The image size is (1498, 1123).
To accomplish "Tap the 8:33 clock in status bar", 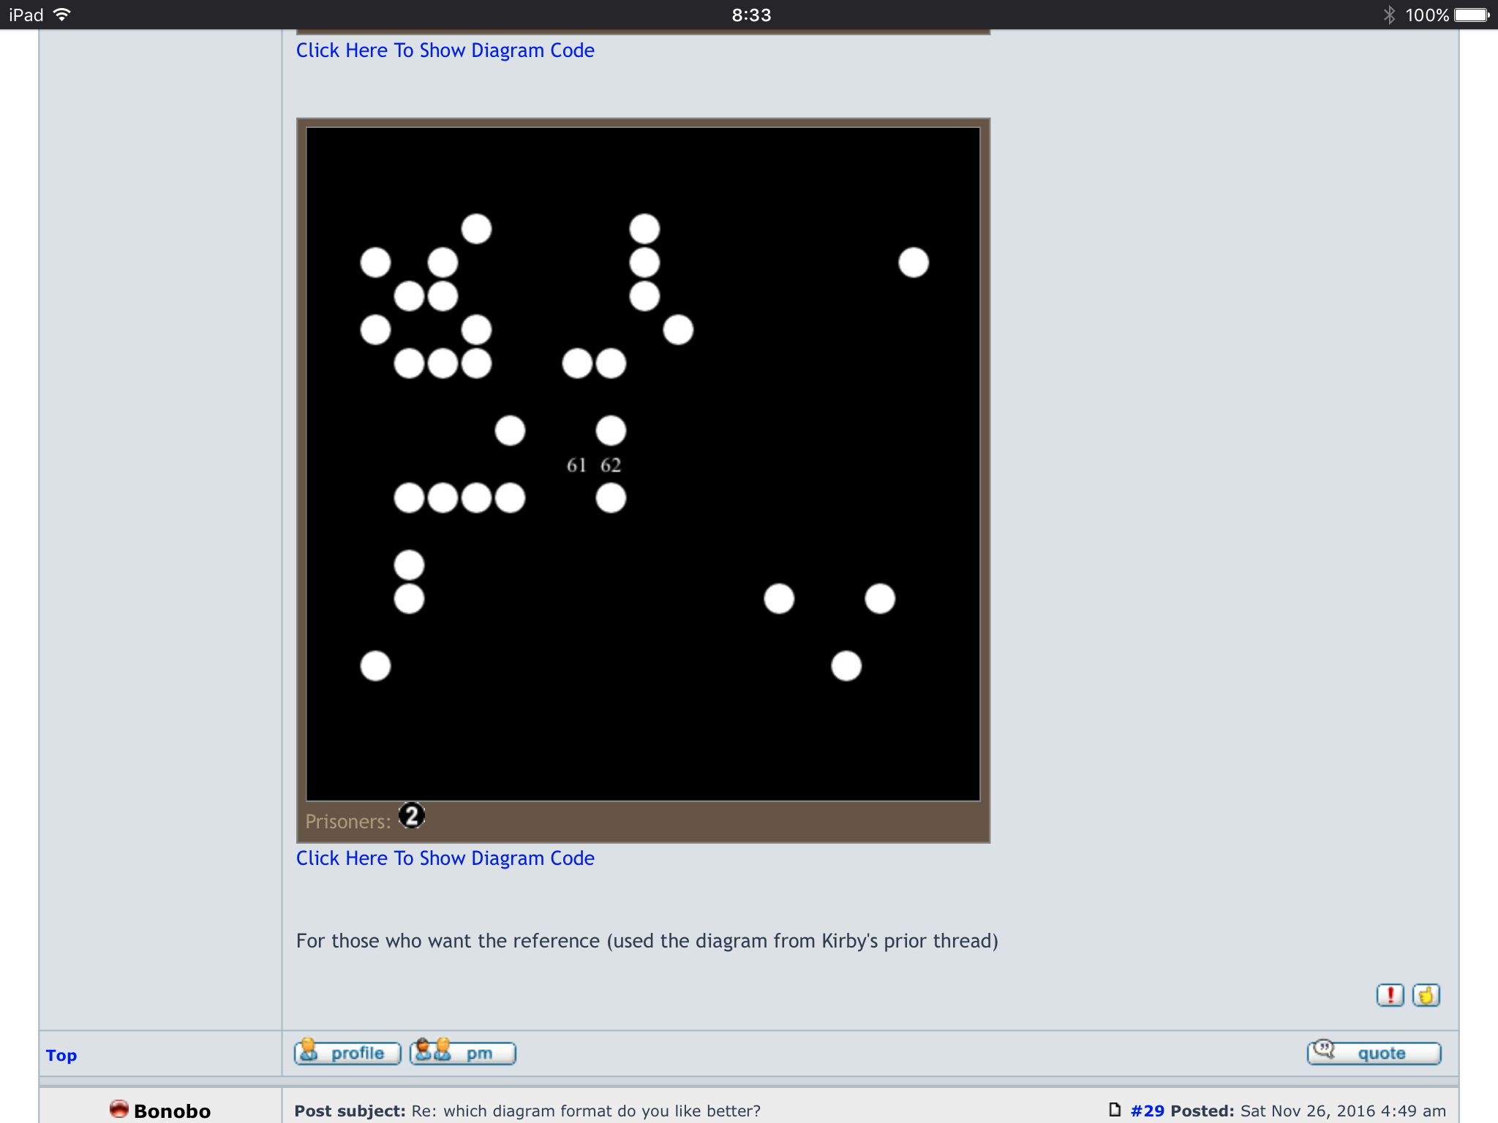I will point(751,15).
